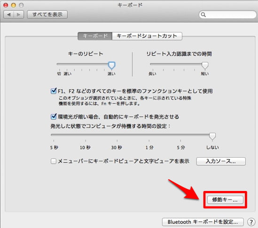Viewport: 258px width, 228px height.
Task: Toggle auto keyboard illumination in low light checkbox
Action: click(54, 117)
